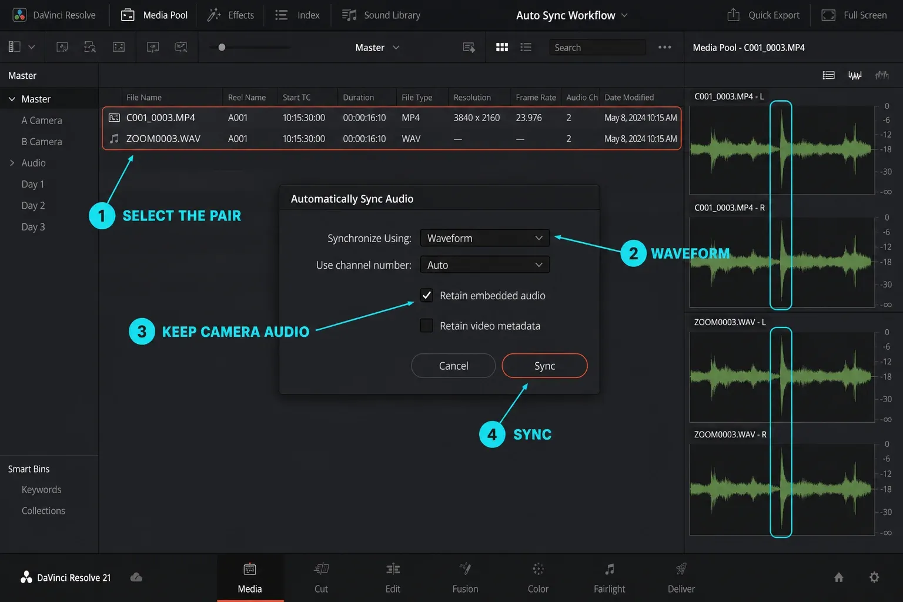Image resolution: width=903 pixels, height=602 pixels.
Task: Select the Reel Name column header
Action: point(247,98)
